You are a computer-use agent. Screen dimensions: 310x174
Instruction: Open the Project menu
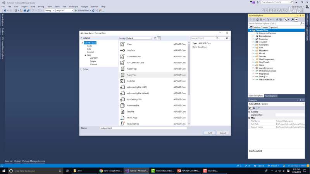pyautogui.click(x=24, y=7)
